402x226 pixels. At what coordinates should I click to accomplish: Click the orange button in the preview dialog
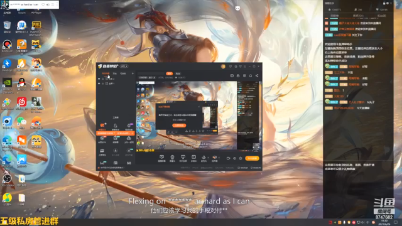click(179, 126)
